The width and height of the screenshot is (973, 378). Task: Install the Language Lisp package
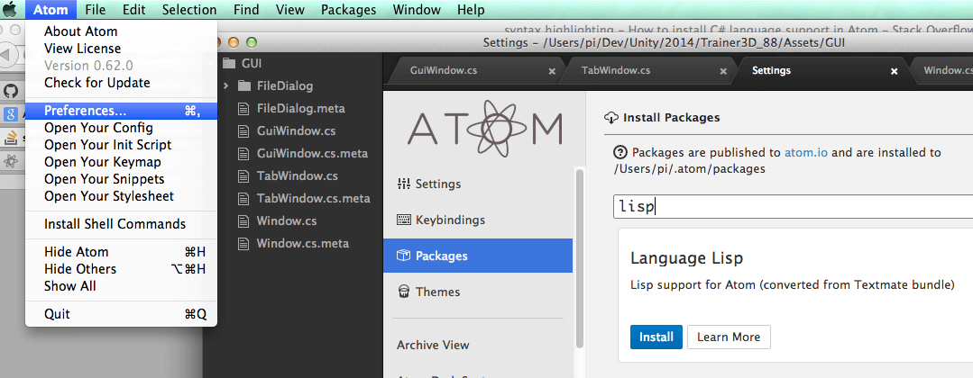point(656,337)
